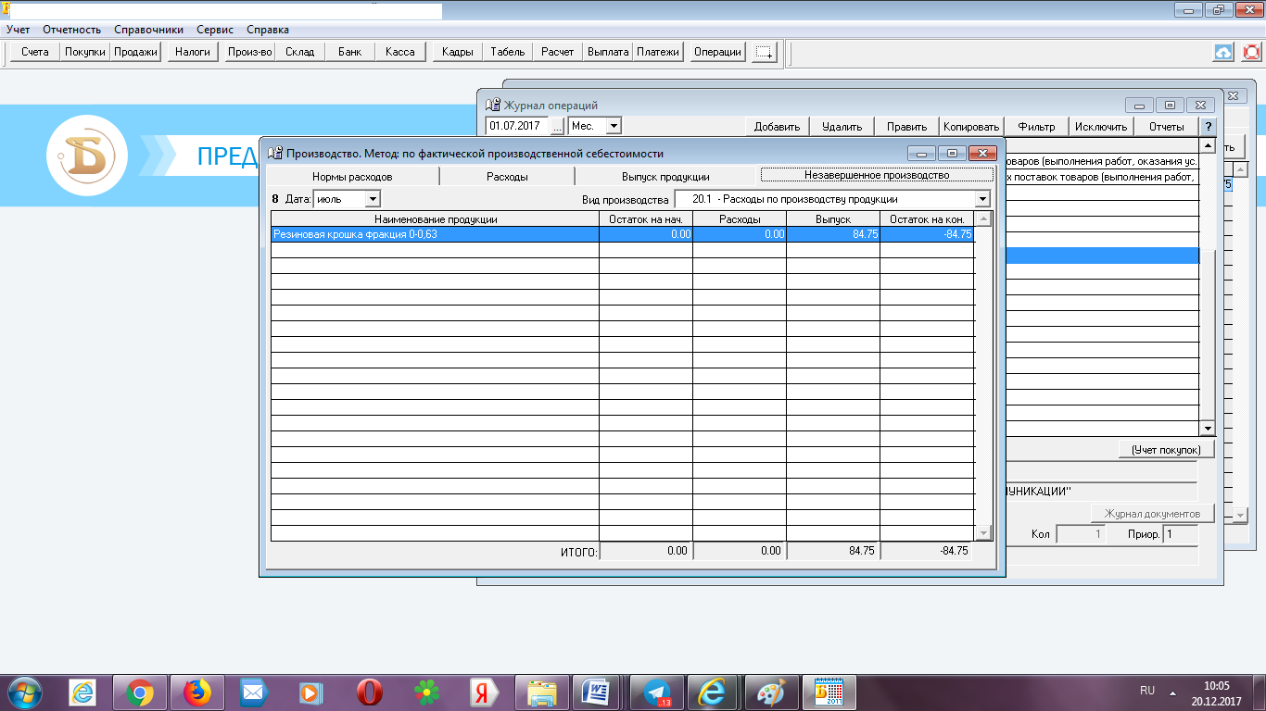
Task: Click the journal date field 01.07.2017
Action: tap(517, 126)
